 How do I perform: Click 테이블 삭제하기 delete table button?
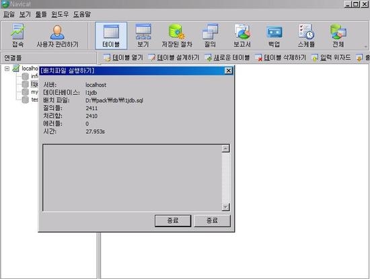pos(281,58)
